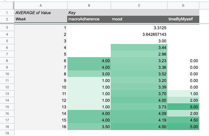Select mood value 3.70
This screenshot has width=209, height=136.
(x=139, y=94)
